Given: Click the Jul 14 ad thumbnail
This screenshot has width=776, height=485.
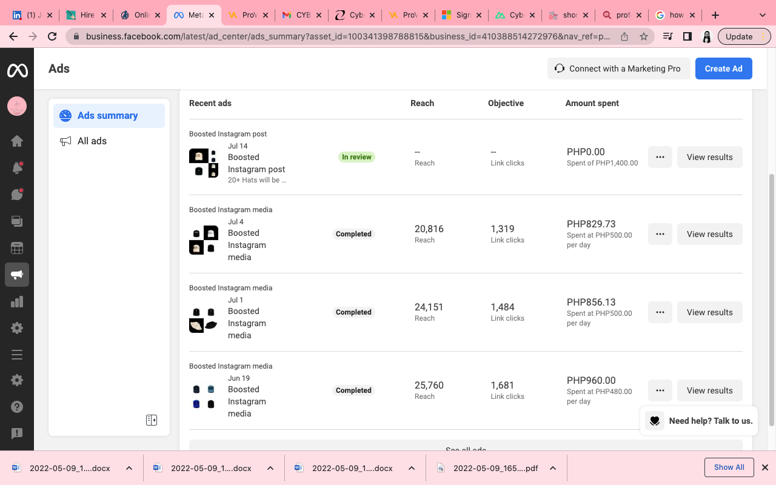Looking at the screenshot, I should [204, 163].
